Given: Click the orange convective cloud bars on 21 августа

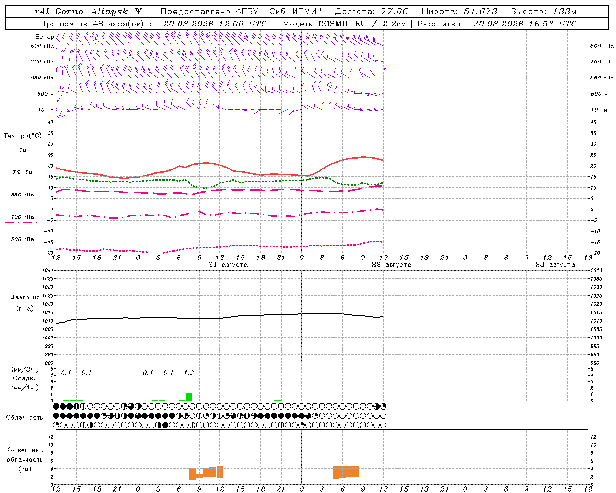Looking at the screenshot, I should click(206, 473).
